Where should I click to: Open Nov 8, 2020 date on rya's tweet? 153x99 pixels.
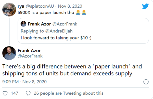tap(70, 6)
